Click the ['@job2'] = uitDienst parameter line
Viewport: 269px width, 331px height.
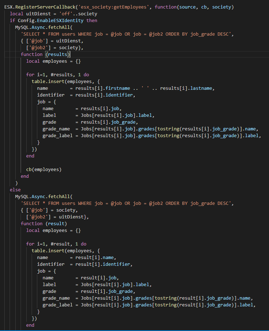[x=57, y=217]
